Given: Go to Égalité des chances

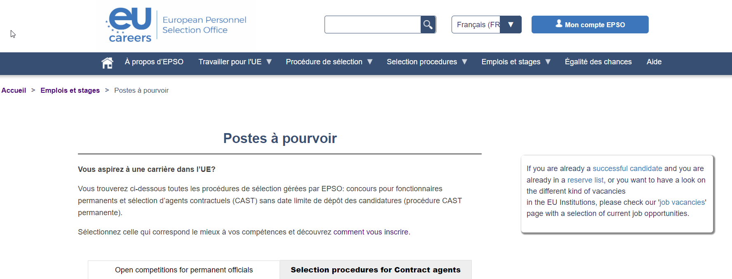Looking at the screenshot, I should pos(598,62).
